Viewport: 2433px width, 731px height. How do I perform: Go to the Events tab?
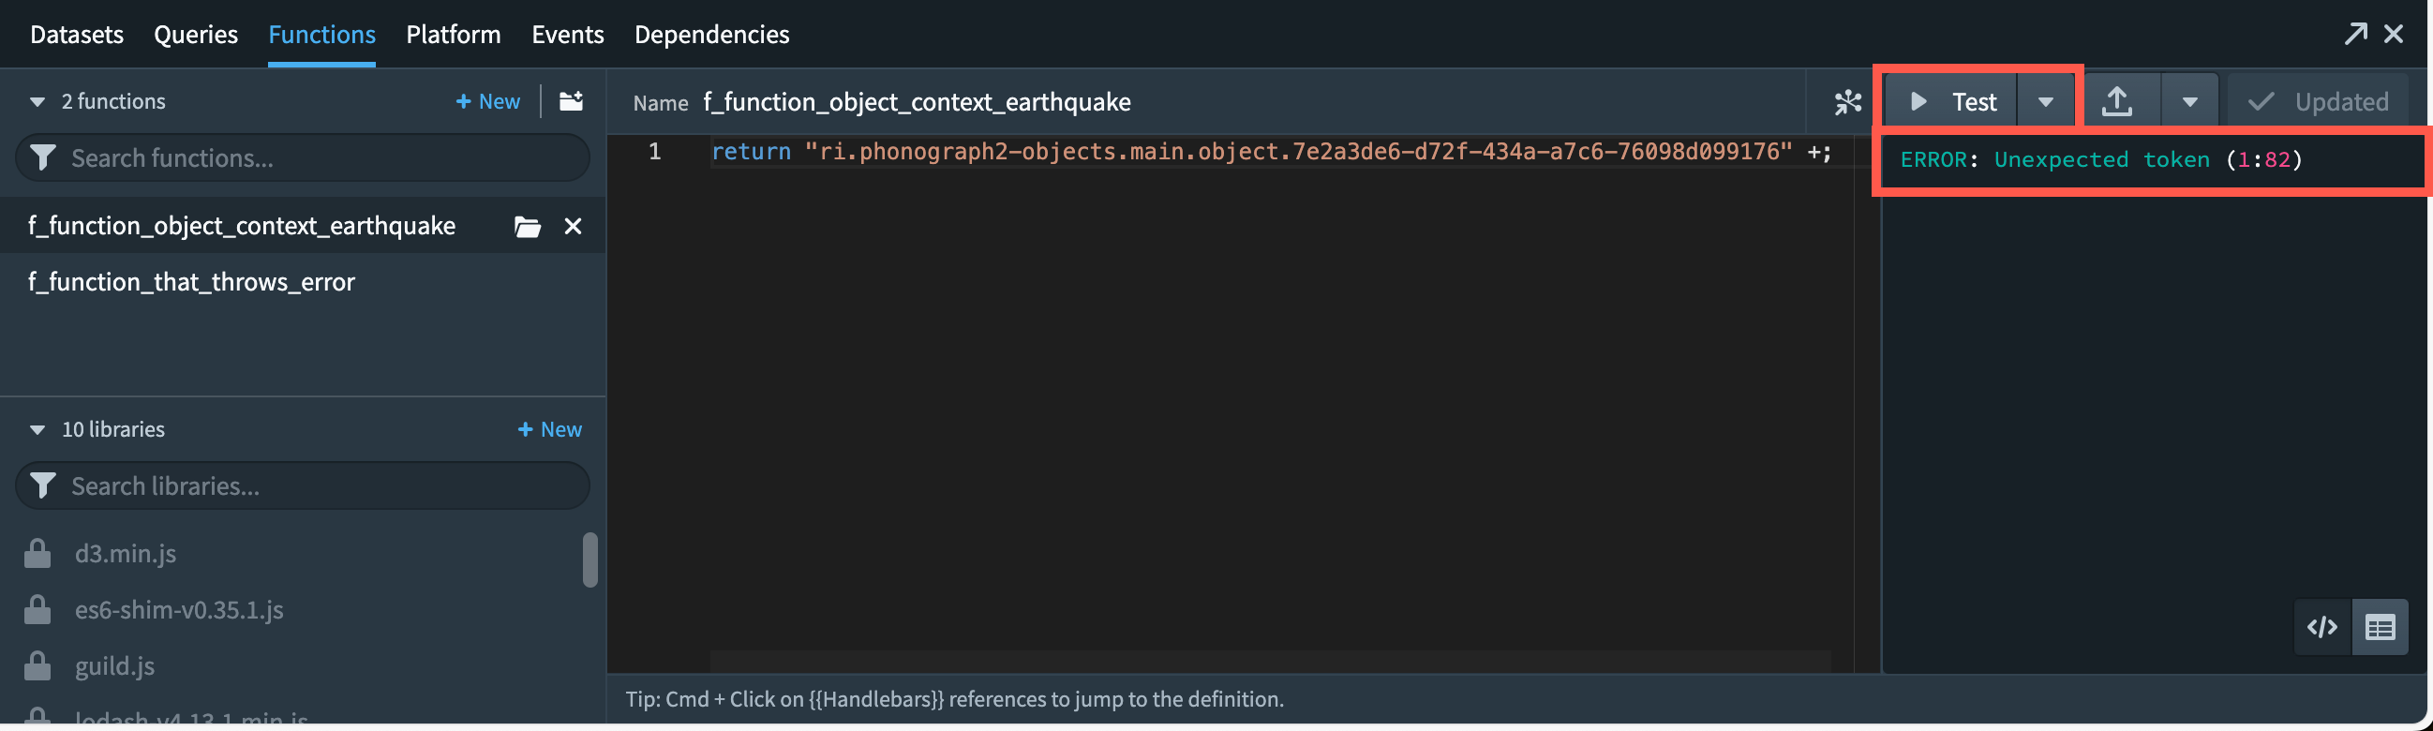(568, 34)
